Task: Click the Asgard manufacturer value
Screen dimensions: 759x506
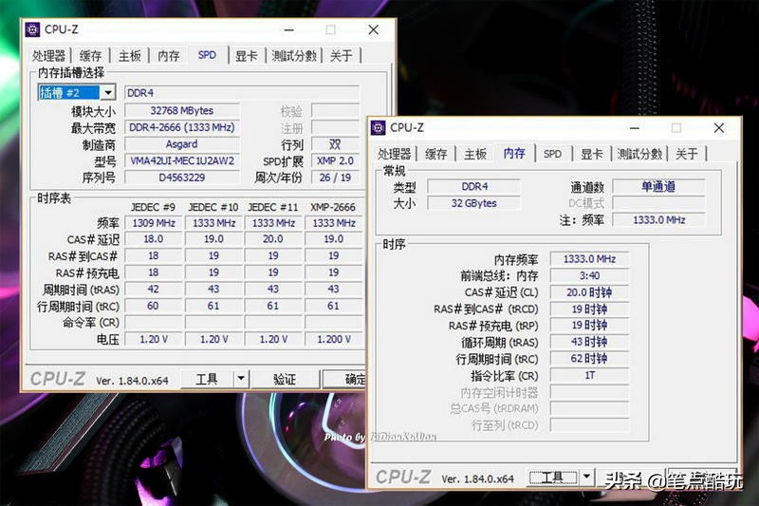Action: pyautogui.click(x=181, y=144)
